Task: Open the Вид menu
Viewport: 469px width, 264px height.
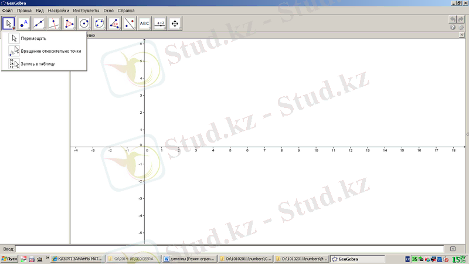Action: 40,11
